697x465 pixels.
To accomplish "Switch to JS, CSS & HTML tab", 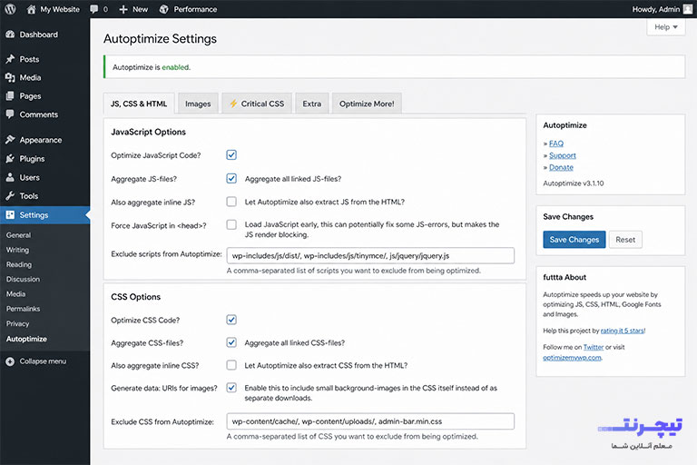I will click(x=139, y=104).
